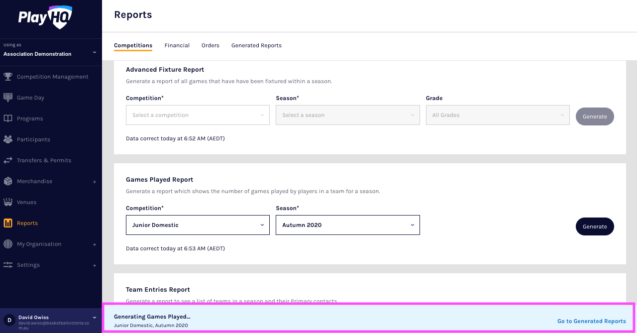637x333 pixels.
Task: Open the Venues stadium icon
Action: click(x=8, y=202)
